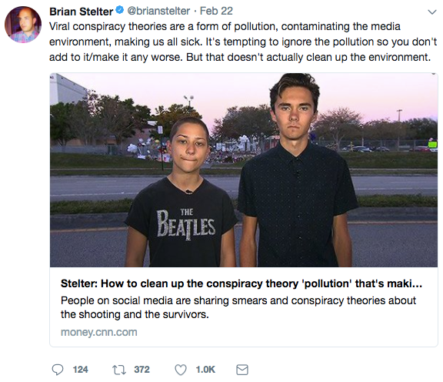The width and height of the screenshot is (443, 382).
Task: Like the tweet with heart icon
Action: coord(181,370)
